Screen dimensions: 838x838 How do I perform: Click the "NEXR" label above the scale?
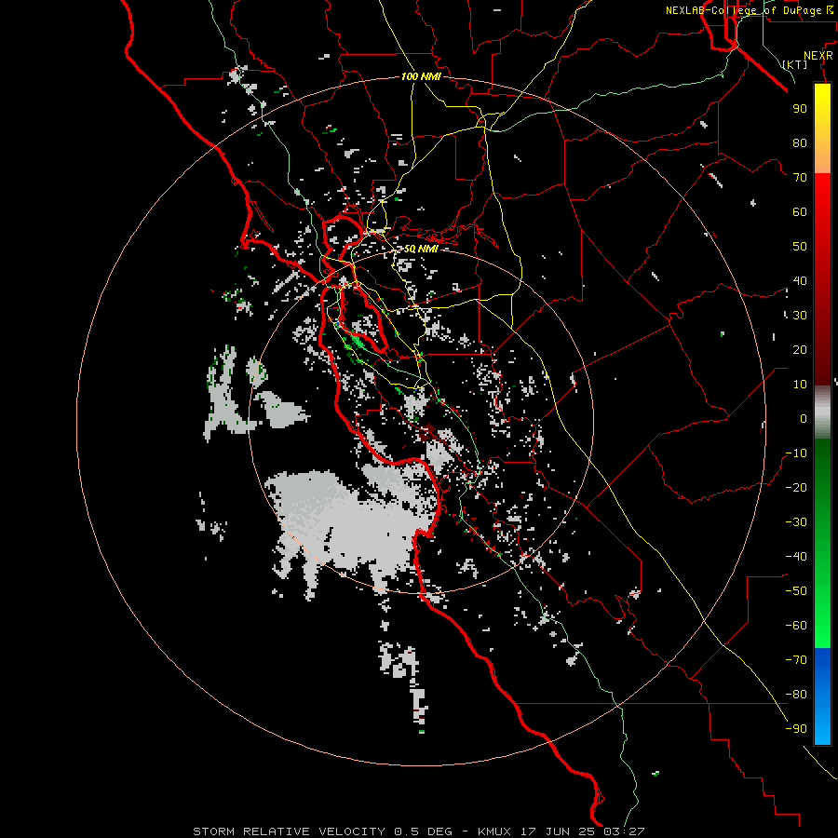(x=818, y=56)
